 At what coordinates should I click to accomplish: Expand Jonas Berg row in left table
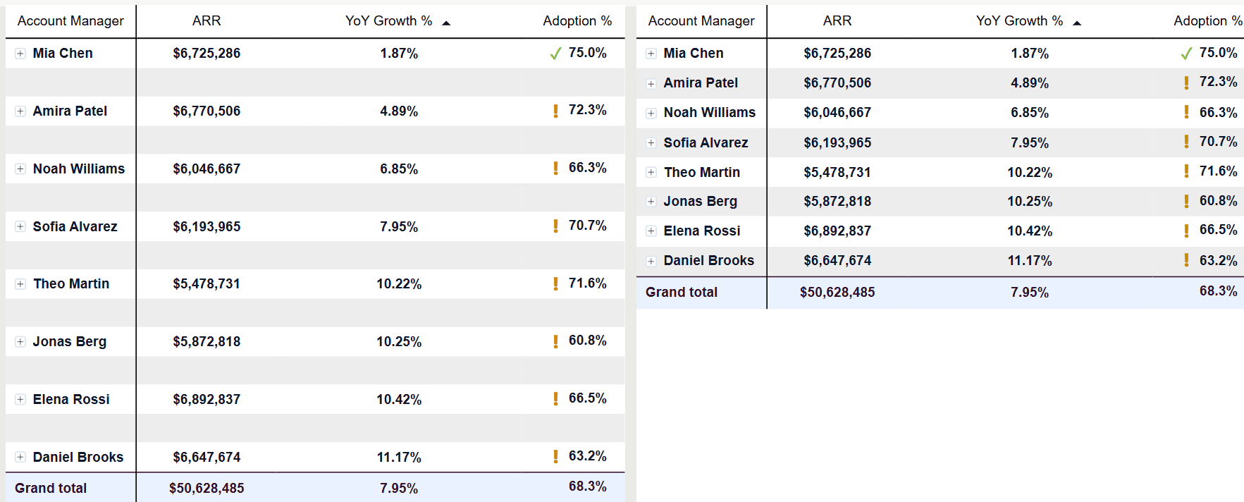coord(20,342)
